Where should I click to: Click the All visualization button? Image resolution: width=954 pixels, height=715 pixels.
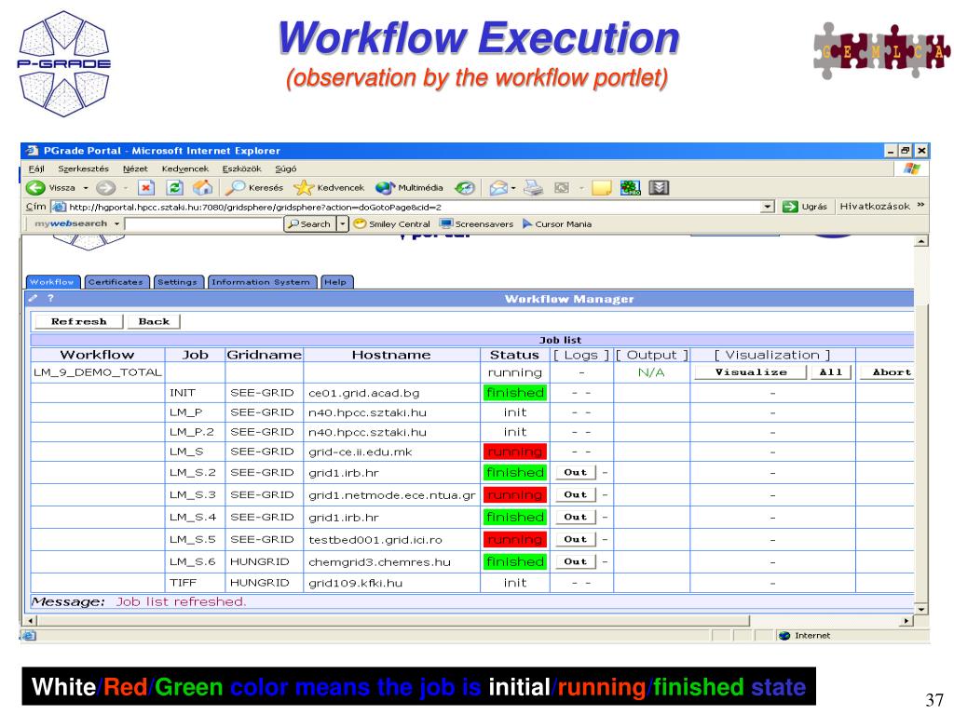point(831,372)
